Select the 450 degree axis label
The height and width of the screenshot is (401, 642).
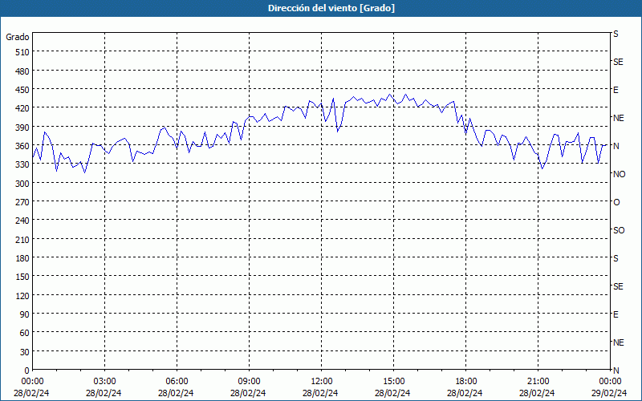point(22,90)
